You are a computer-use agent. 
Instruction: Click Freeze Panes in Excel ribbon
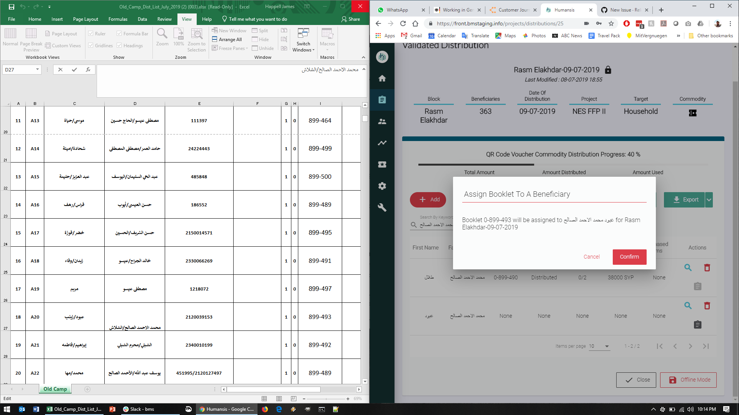pos(230,48)
